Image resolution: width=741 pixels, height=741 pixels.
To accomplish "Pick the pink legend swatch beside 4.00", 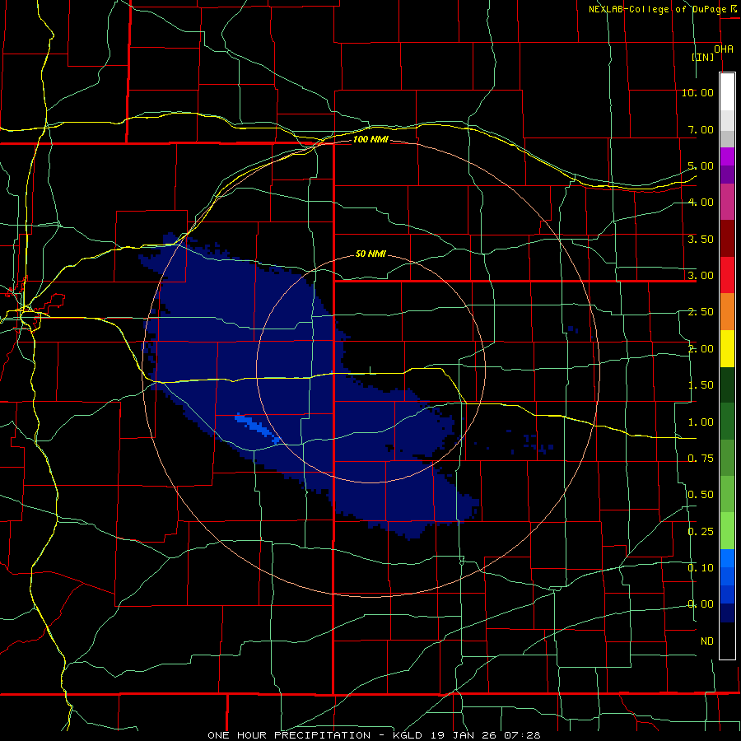I will (727, 203).
